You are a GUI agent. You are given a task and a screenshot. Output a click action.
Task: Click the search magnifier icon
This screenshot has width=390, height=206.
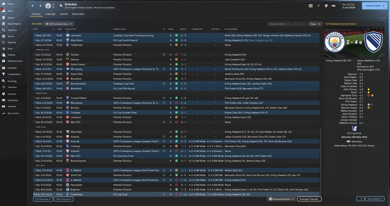point(61,6)
